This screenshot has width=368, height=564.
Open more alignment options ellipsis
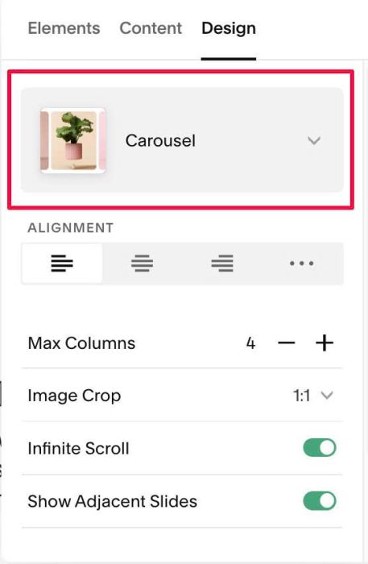coord(302,263)
